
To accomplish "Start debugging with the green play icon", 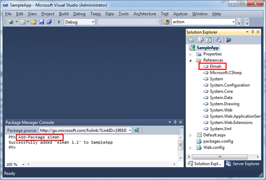I will pos(59,22).
